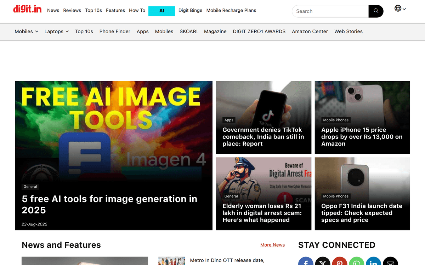Open Magazine section

point(215,31)
